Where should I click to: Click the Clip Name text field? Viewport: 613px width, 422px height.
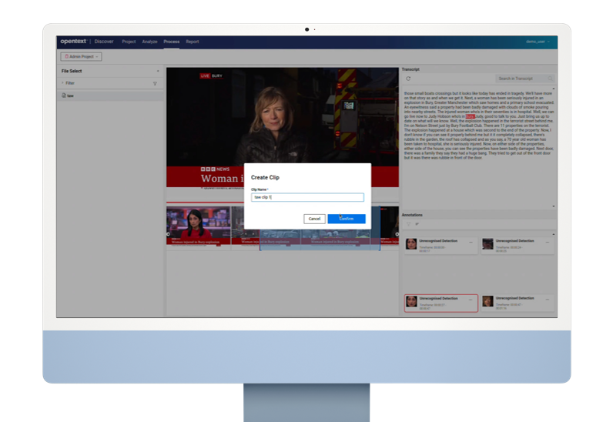tap(306, 197)
